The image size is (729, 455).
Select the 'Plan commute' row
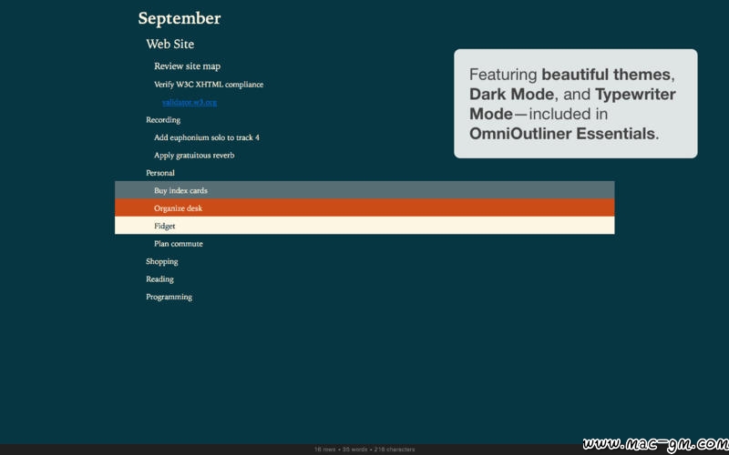[179, 244]
